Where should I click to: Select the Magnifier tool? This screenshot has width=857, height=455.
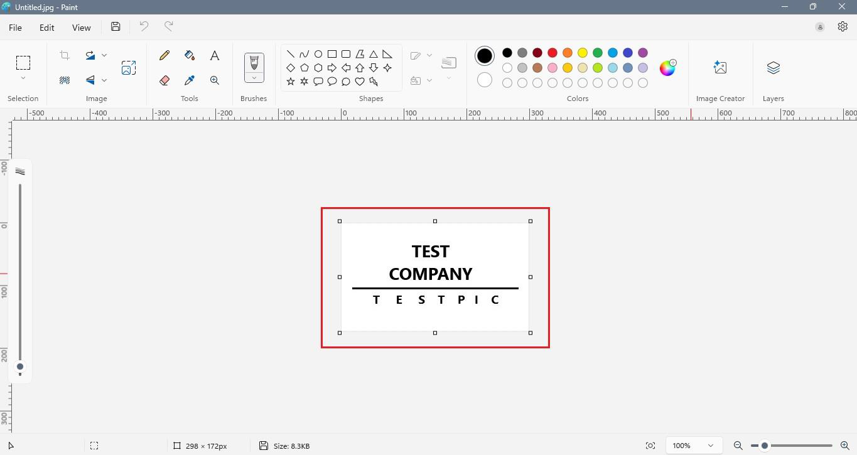(x=215, y=80)
